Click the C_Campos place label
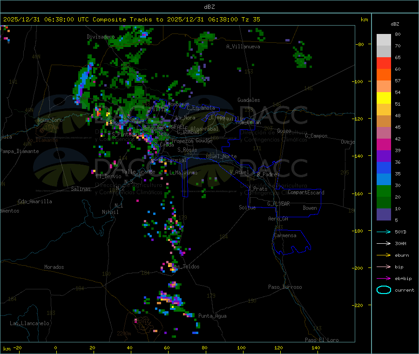This screenshot has height=354, width=419. tap(317, 136)
